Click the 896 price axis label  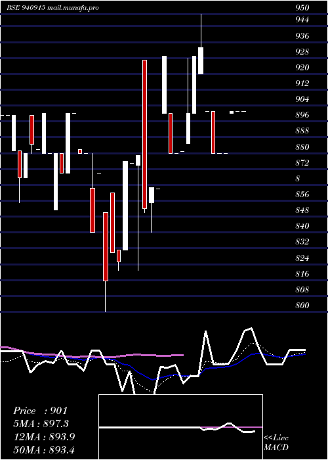pos(302,115)
